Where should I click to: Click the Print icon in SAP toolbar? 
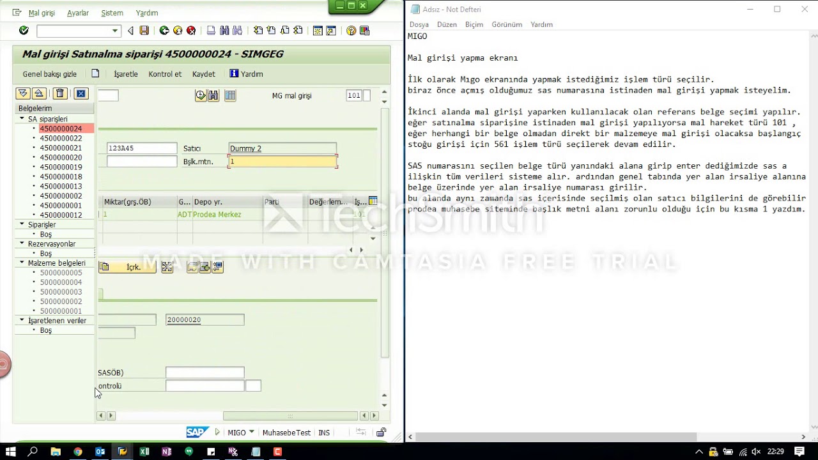[x=211, y=31]
